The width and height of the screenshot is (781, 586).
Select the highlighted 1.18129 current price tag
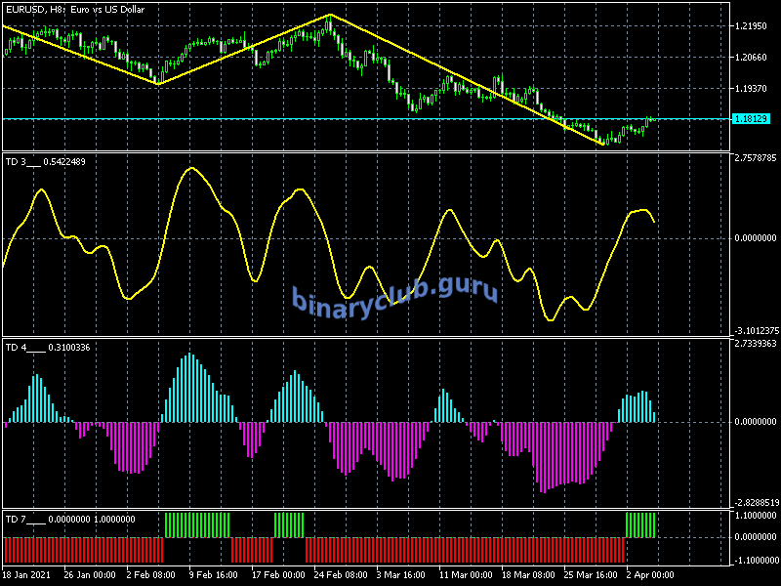tap(752, 119)
